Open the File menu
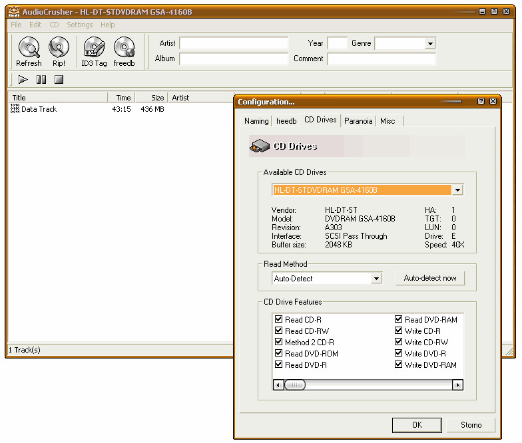Viewport: 522px width, 443px height. tap(16, 25)
